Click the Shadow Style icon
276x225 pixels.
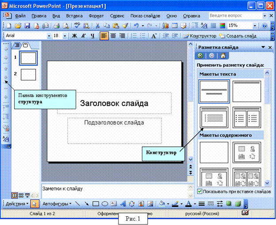229,204
